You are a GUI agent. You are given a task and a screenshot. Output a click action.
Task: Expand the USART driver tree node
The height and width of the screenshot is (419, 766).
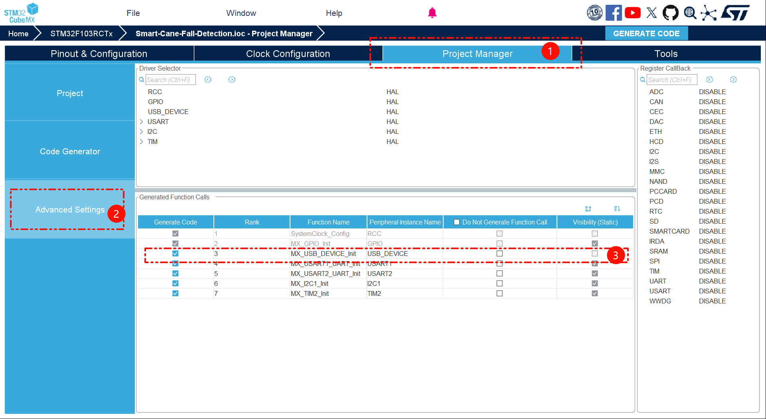pyautogui.click(x=142, y=122)
